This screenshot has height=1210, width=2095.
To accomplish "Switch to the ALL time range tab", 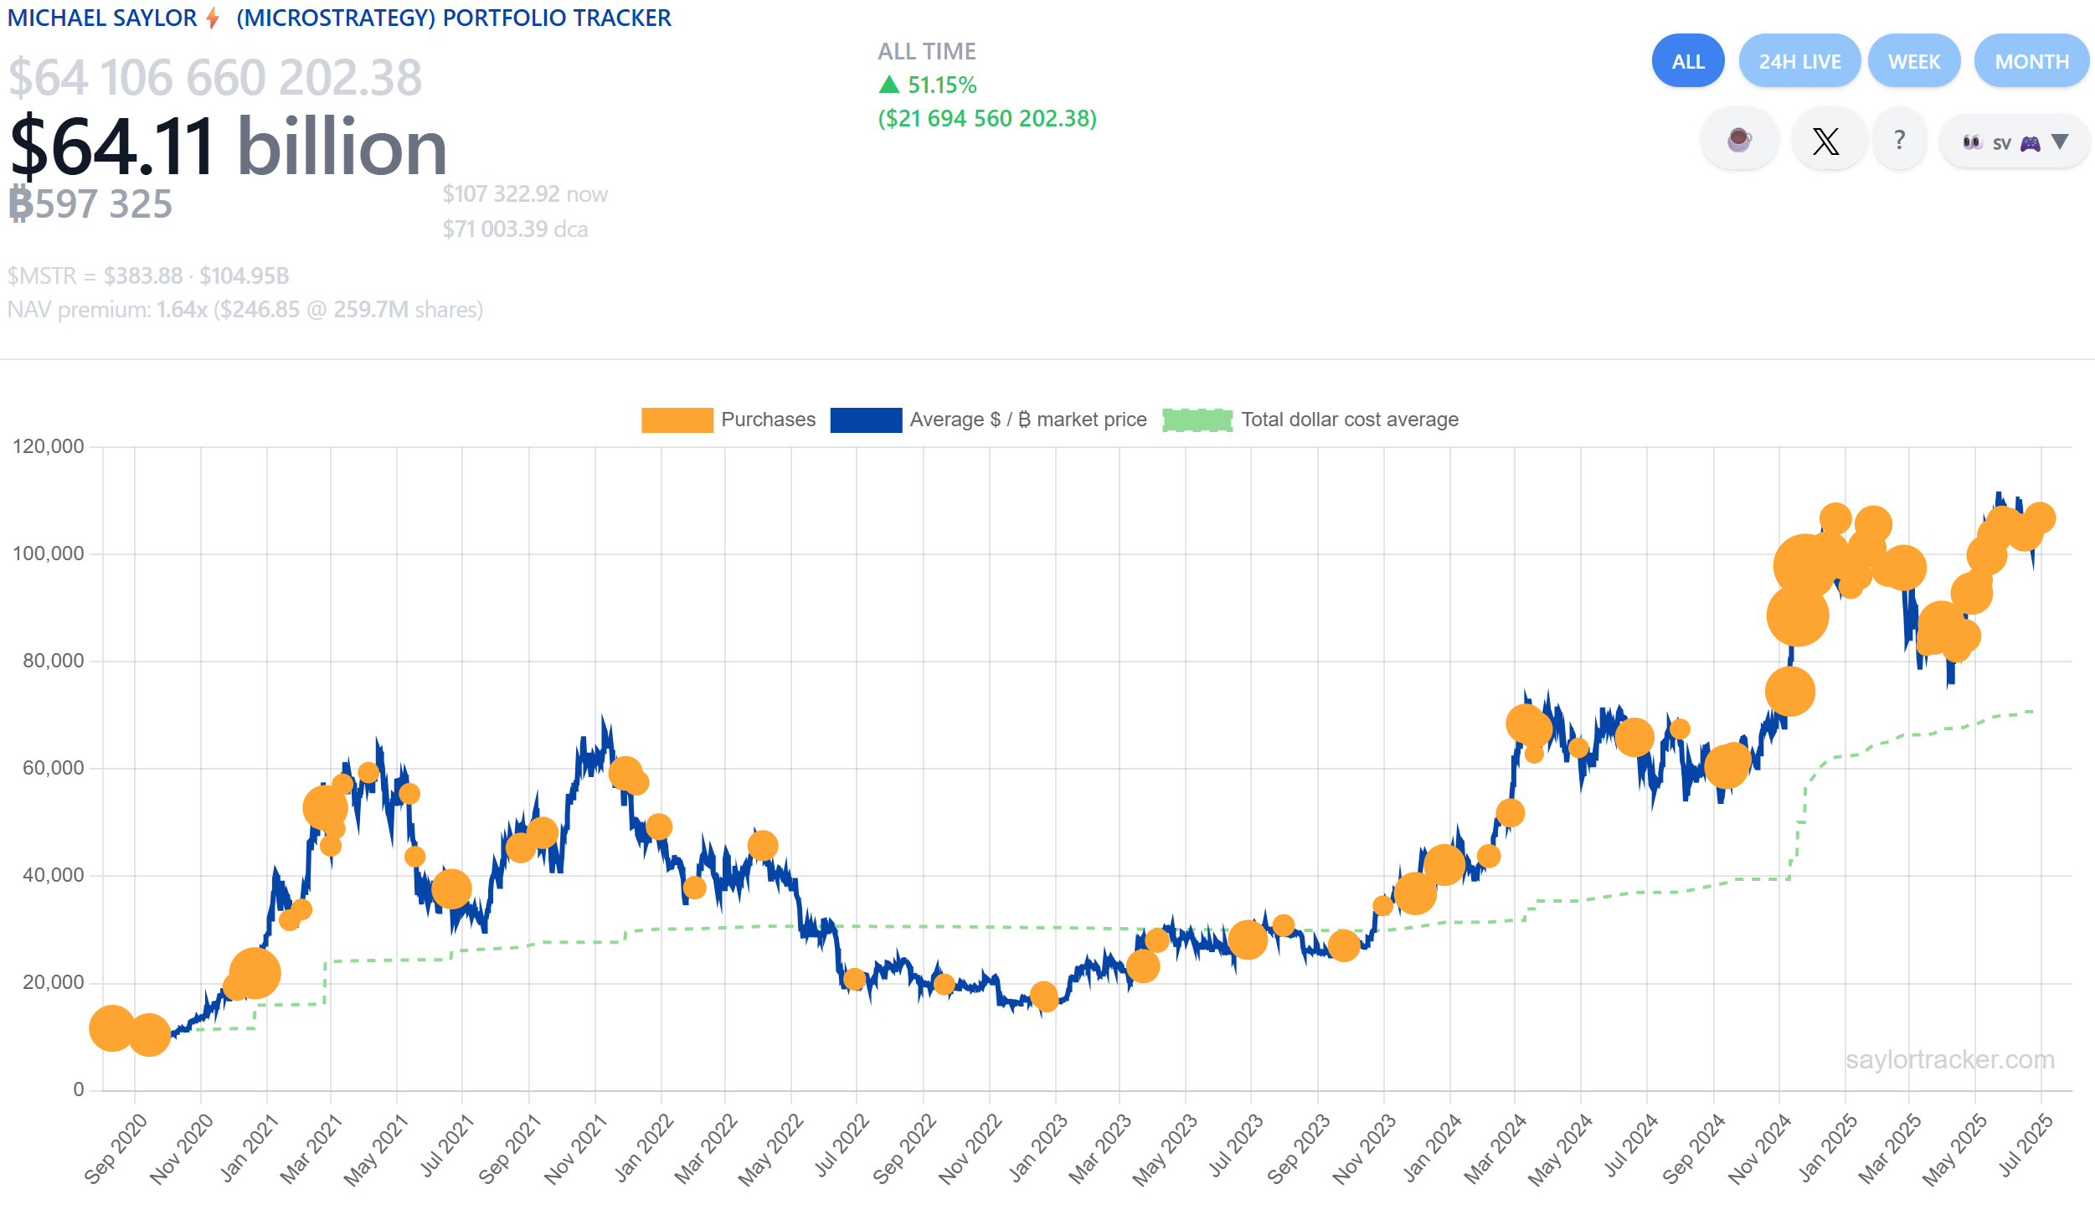I will (x=1688, y=61).
